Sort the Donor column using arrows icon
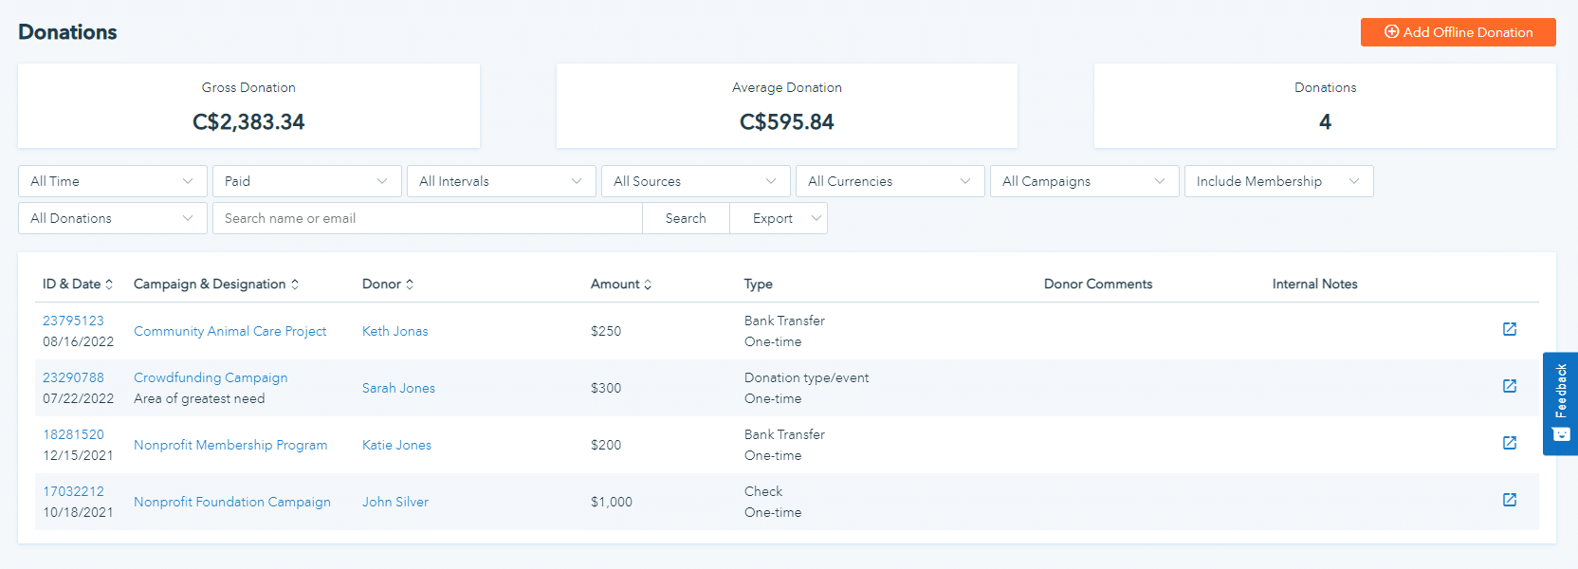This screenshot has width=1578, height=569. click(x=410, y=284)
